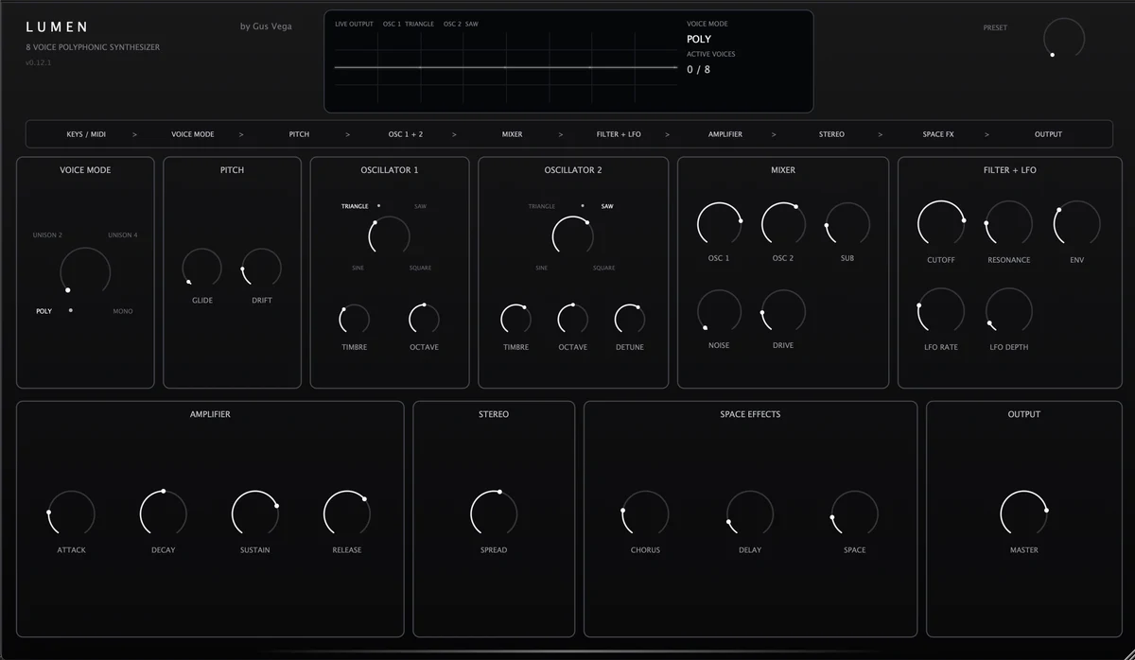Click the active voices count 0 / 8
Image resolution: width=1135 pixels, height=660 pixels.
(x=698, y=69)
